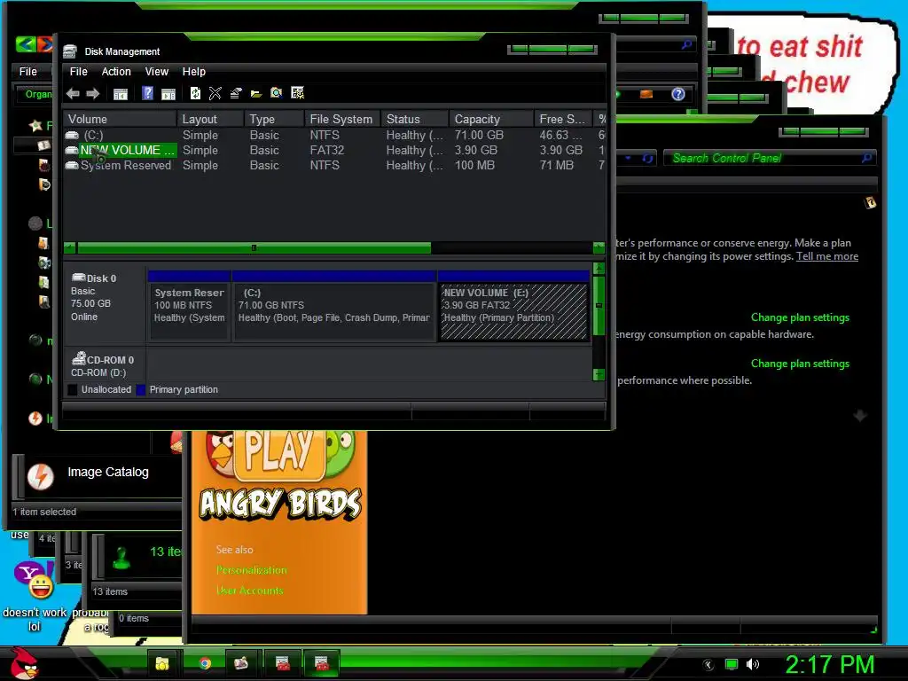Image resolution: width=908 pixels, height=681 pixels.
Task: Toggle the Show/Hide Action Pane icon
Action: pos(168,94)
